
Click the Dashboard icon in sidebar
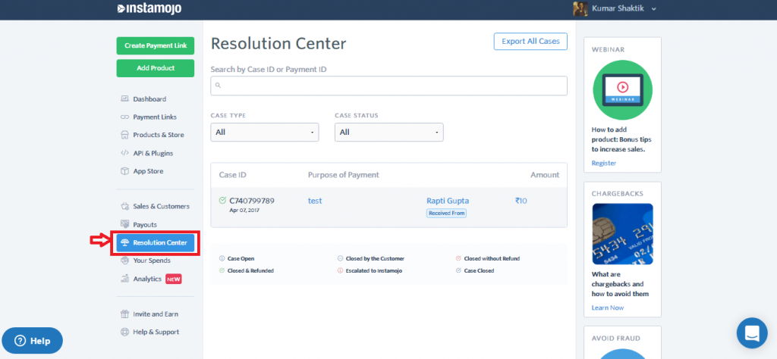(124, 99)
